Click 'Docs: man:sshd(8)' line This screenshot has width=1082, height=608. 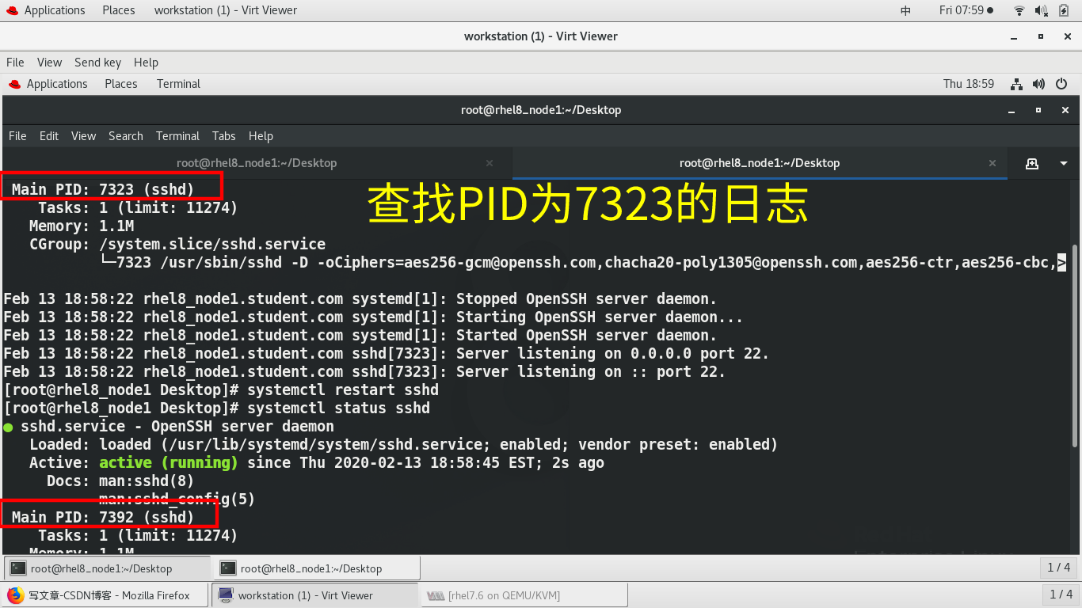pyautogui.click(x=120, y=481)
